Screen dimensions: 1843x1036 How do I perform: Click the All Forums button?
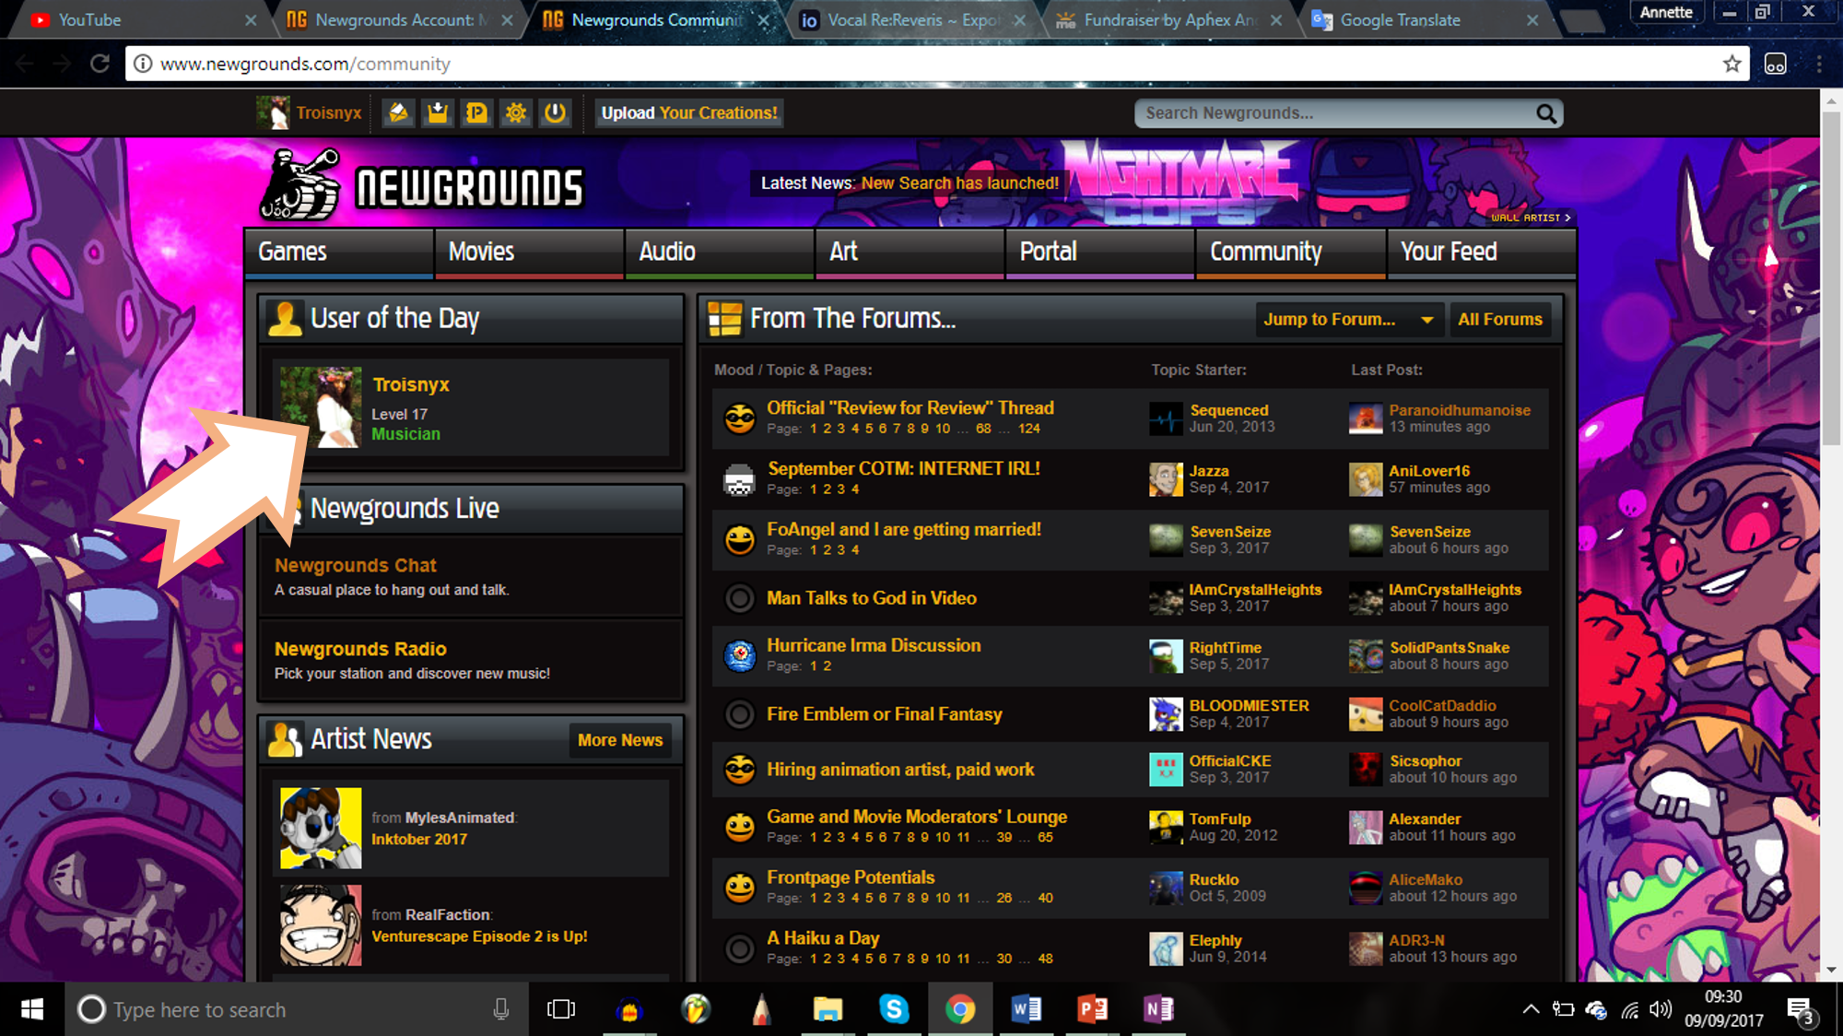point(1500,319)
